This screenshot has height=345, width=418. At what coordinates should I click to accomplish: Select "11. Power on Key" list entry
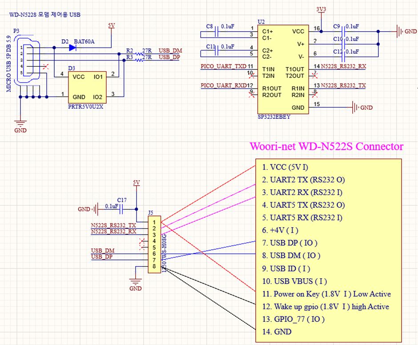[326, 294]
